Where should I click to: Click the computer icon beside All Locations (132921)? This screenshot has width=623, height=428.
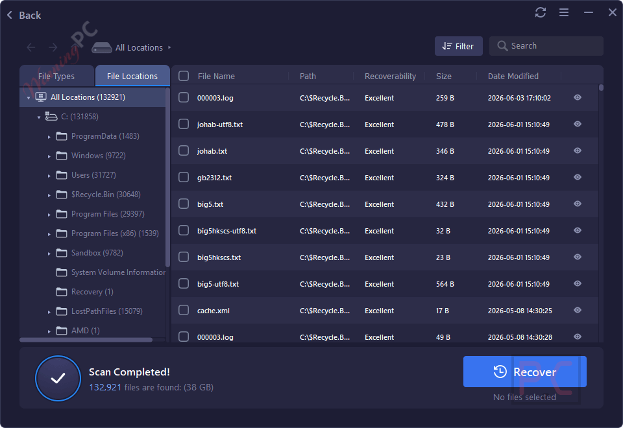pyautogui.click(x=41, y=97)
